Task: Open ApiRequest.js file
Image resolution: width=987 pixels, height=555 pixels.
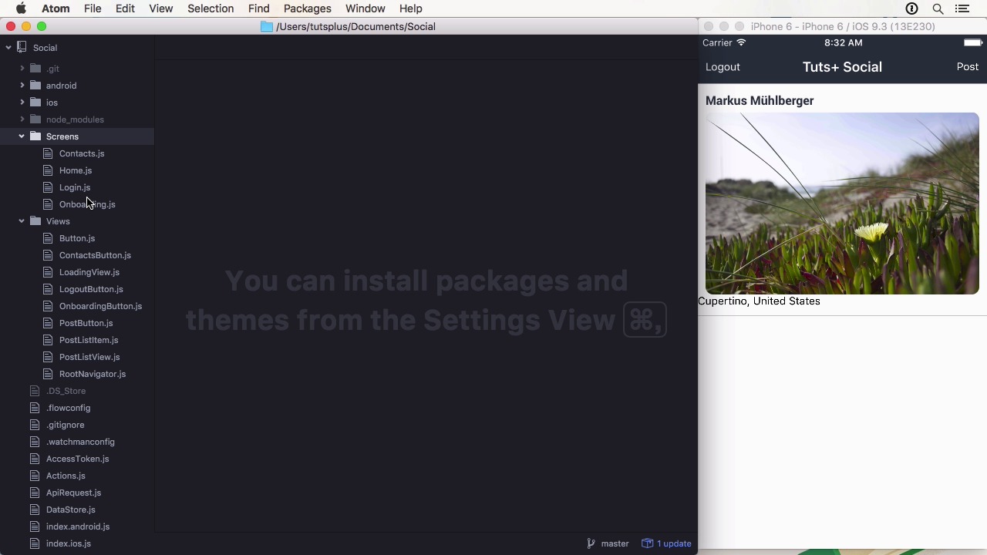Action: point(73,493)
